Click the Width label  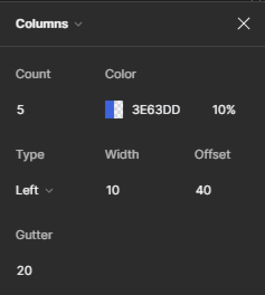(x=122, y=154)
